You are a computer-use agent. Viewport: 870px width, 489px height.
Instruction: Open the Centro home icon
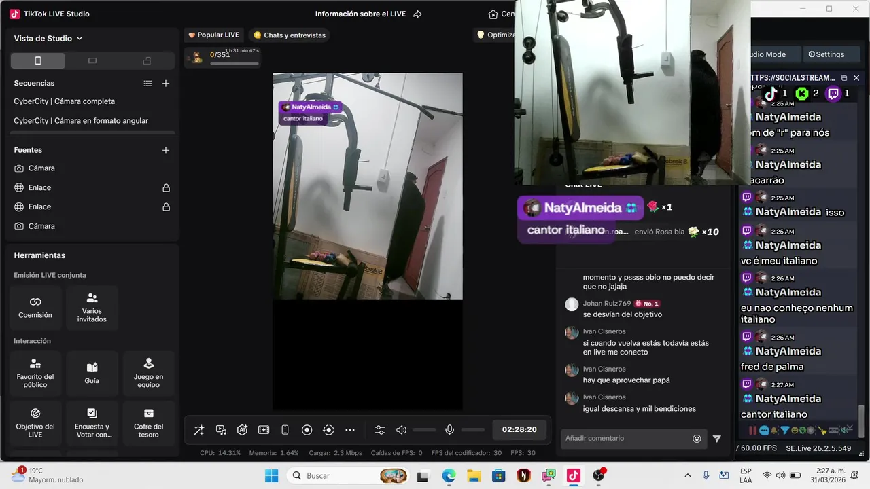pyautogui.click(x=493, y=14)
